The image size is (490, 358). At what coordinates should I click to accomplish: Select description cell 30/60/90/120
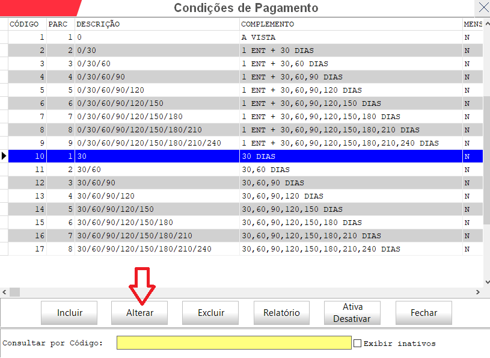coord(157,196)
